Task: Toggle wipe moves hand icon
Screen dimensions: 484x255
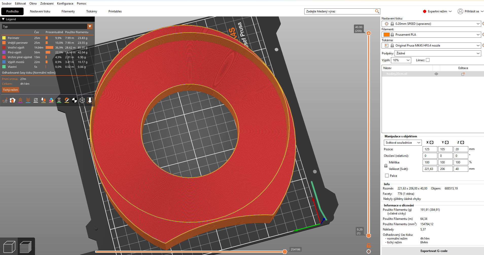Action: 13,100
